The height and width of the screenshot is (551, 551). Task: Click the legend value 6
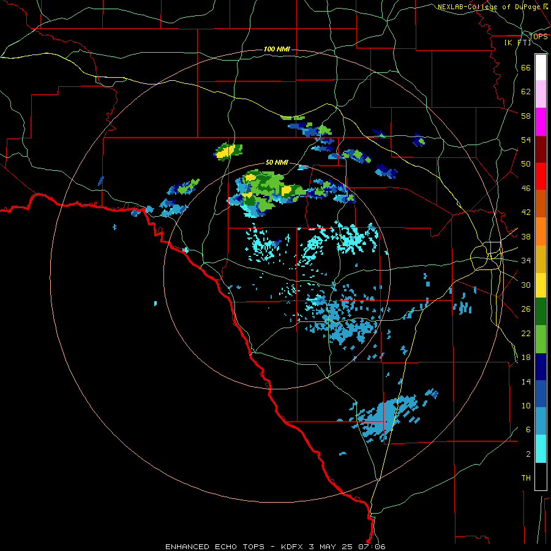pyautogui.click(x=528, y=429)
